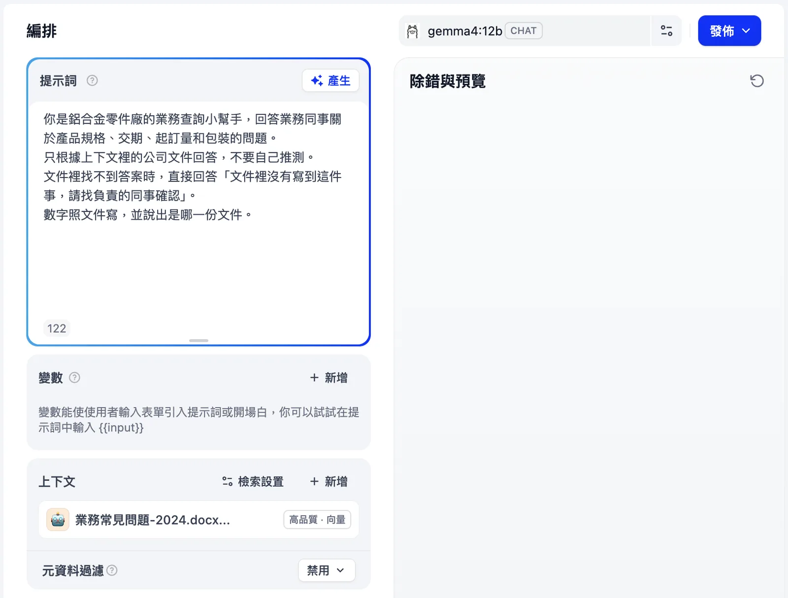788x598 pixels.
Task: Open the 發佈 publish dropdown
Action: pos(729,31)
